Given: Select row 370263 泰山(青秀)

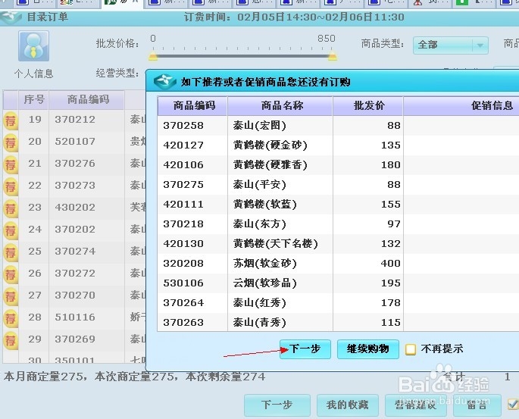Looking at the screenshot, I should pos(338,322).
